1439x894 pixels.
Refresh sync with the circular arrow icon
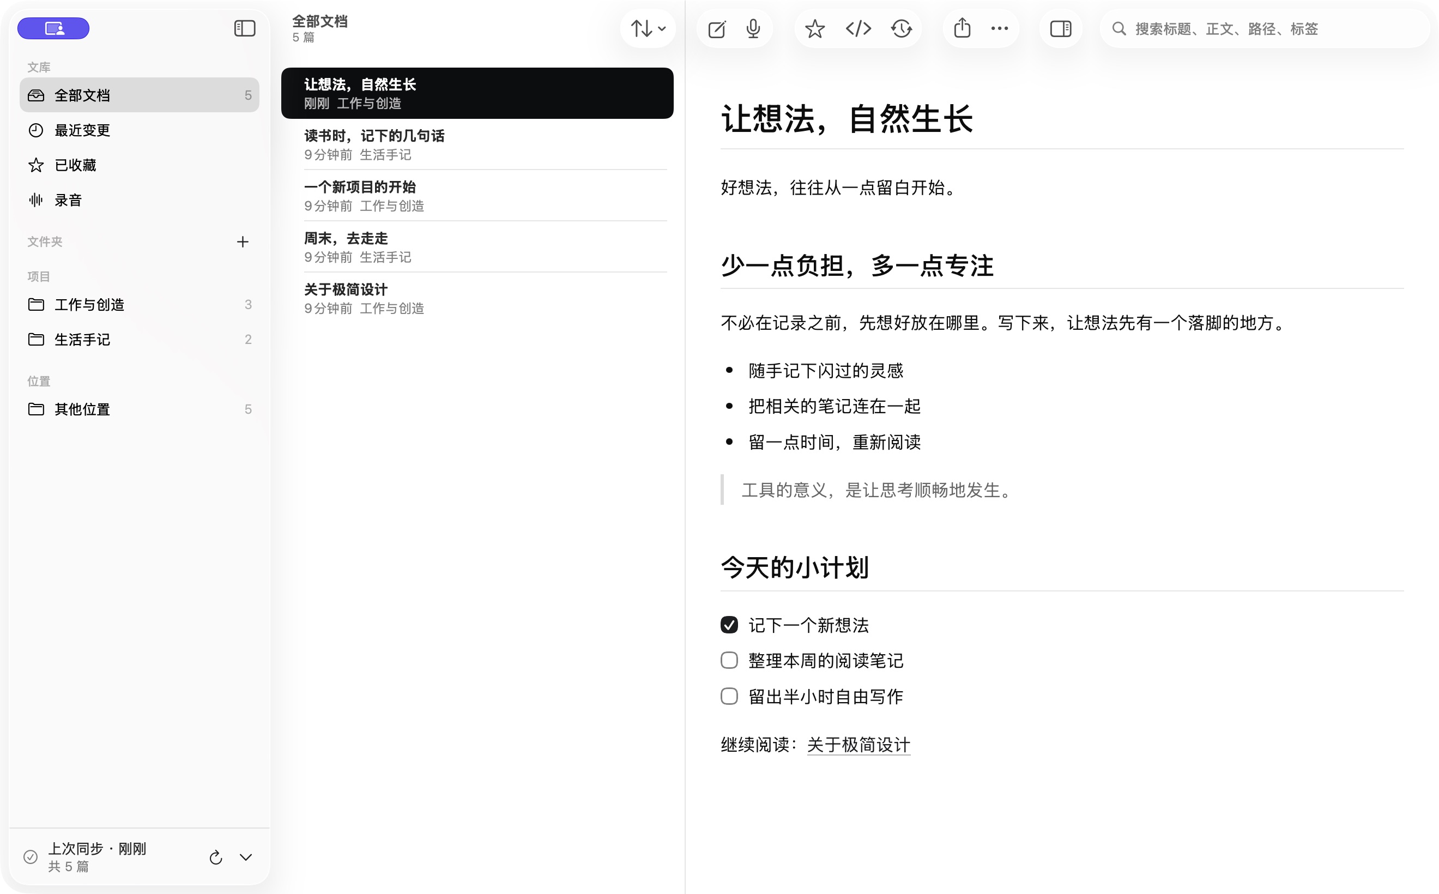coord(216,857)
